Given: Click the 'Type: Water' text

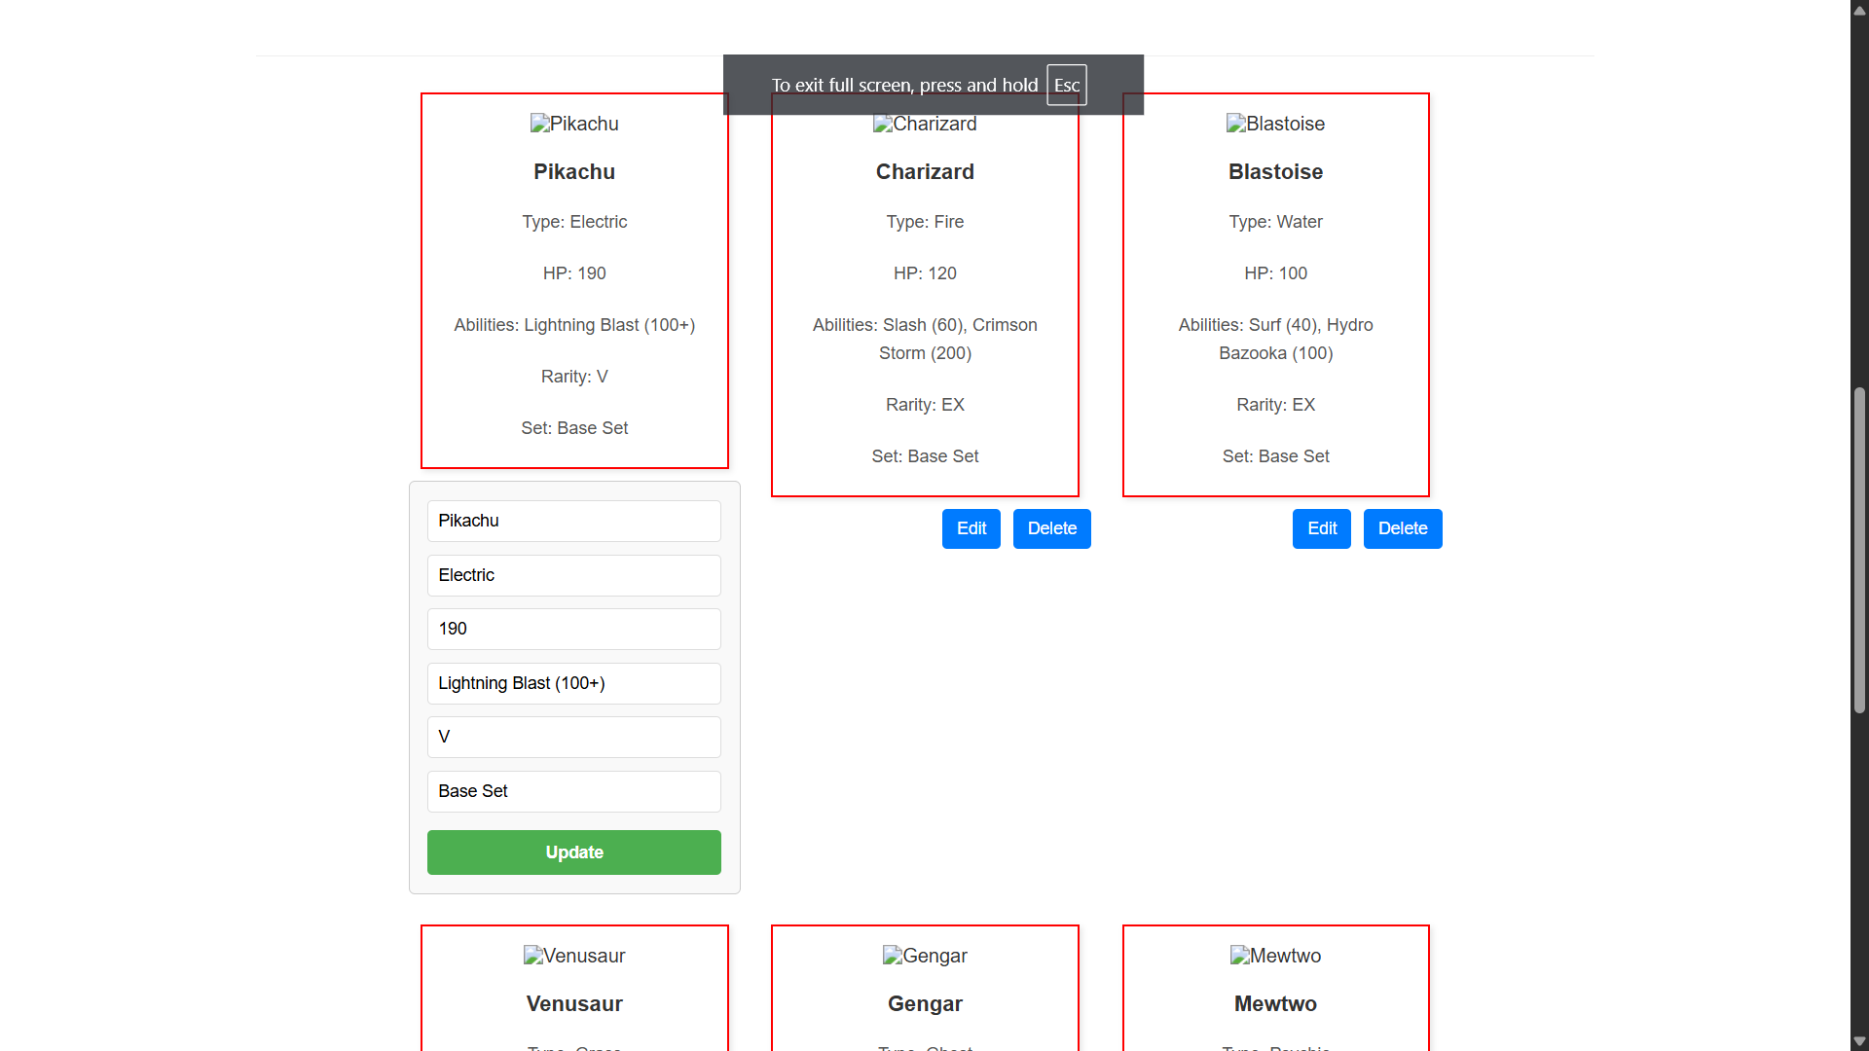Looking at the screenshot, I should [1275, 222].
